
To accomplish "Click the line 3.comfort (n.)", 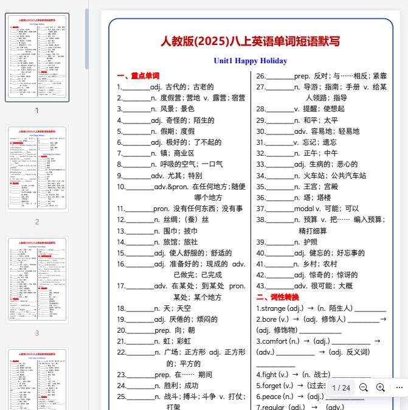I will (x=319, y=341).
